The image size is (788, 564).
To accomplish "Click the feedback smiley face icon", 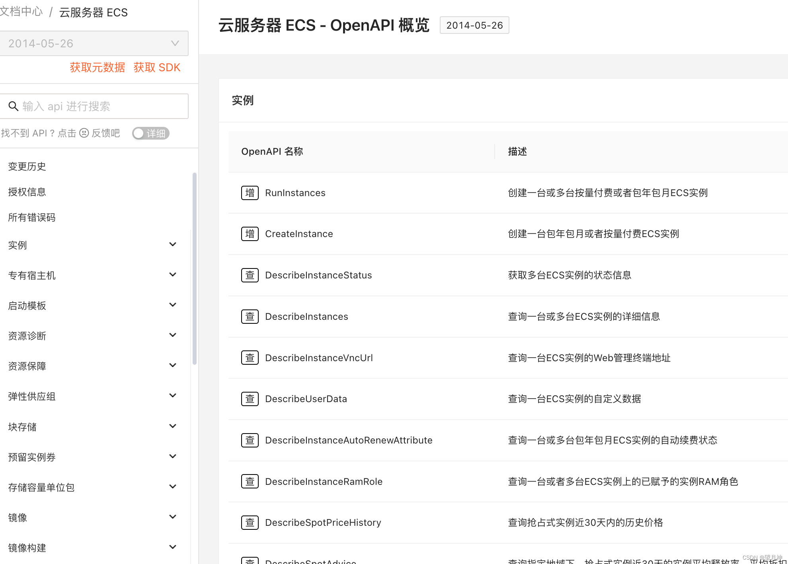I will tap(84, 133).
